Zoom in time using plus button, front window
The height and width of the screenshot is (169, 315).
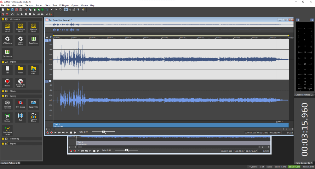tap(286, 129)
